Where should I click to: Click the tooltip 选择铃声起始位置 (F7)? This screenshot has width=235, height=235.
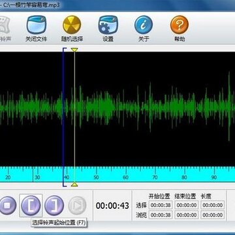click(59, 223)
